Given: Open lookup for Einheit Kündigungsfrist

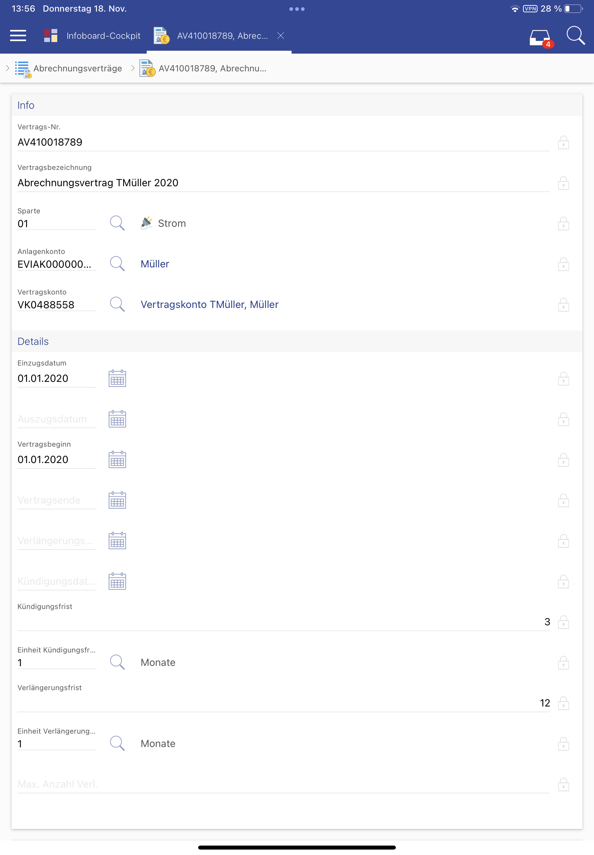Looking at the screenshot, I should pyautogui.click(x=117, y=662).
